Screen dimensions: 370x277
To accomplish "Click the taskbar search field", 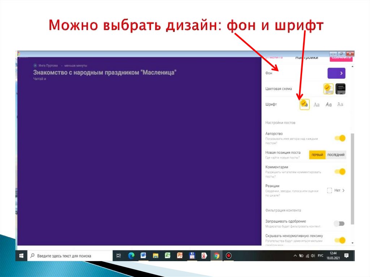I will 70,256.
